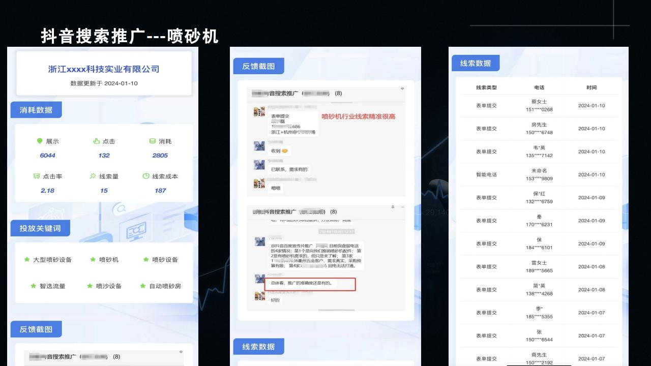Click the star beside 喷砂设备 keyword
This screenshot has width=651, height=366.
(146, 259)
